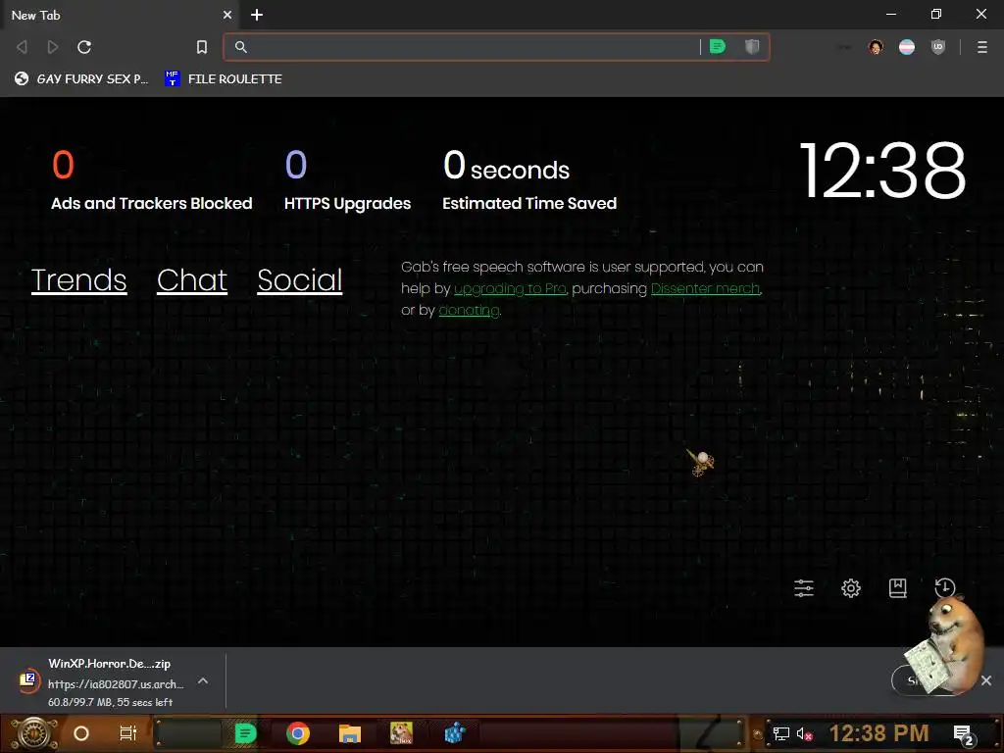The width and height of the screenshot is (1004, 753).
Task: Open FILE ROULETTE bookmark
Action: point(224,78)
